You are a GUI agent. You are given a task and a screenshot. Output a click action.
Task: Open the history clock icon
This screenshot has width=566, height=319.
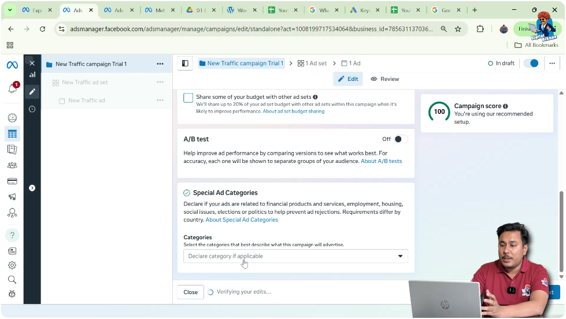pyautogui.click(x=32, y=109)
